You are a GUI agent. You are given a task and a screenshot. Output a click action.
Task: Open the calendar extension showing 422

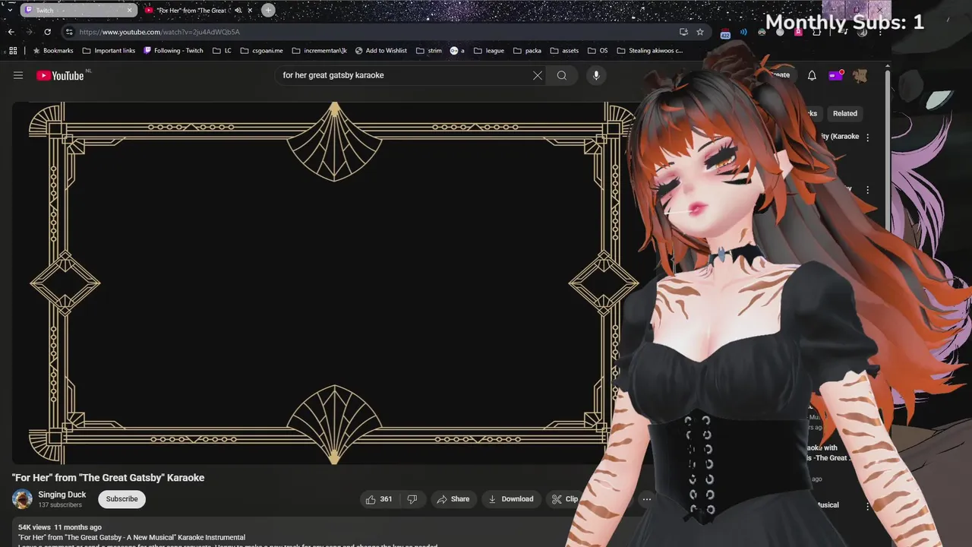click(x=725, y=33)
